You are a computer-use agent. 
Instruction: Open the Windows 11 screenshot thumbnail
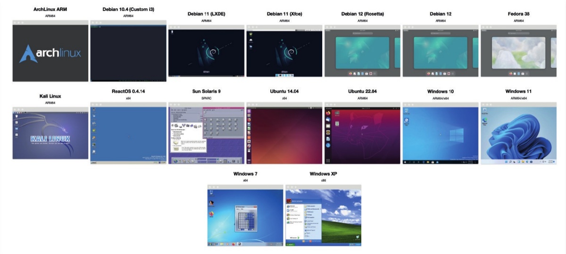[x=519, y=133]
